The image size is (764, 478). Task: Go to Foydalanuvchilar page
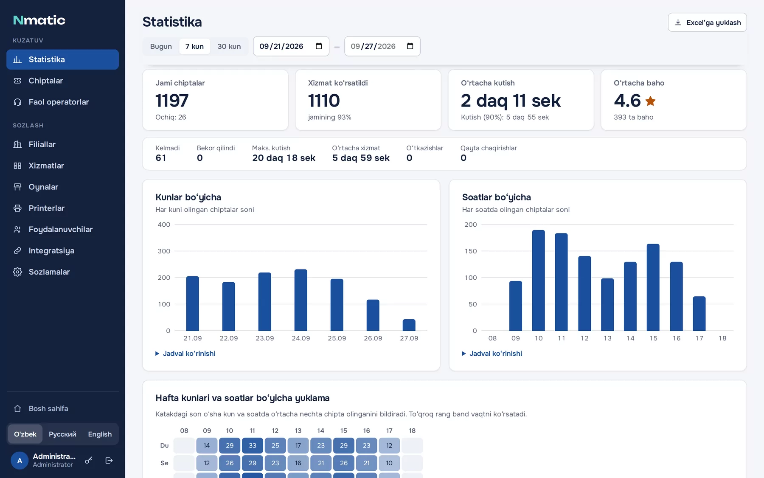(x=62, y=229)
